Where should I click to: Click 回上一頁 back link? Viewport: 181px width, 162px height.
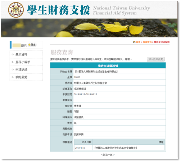[108, 155]
